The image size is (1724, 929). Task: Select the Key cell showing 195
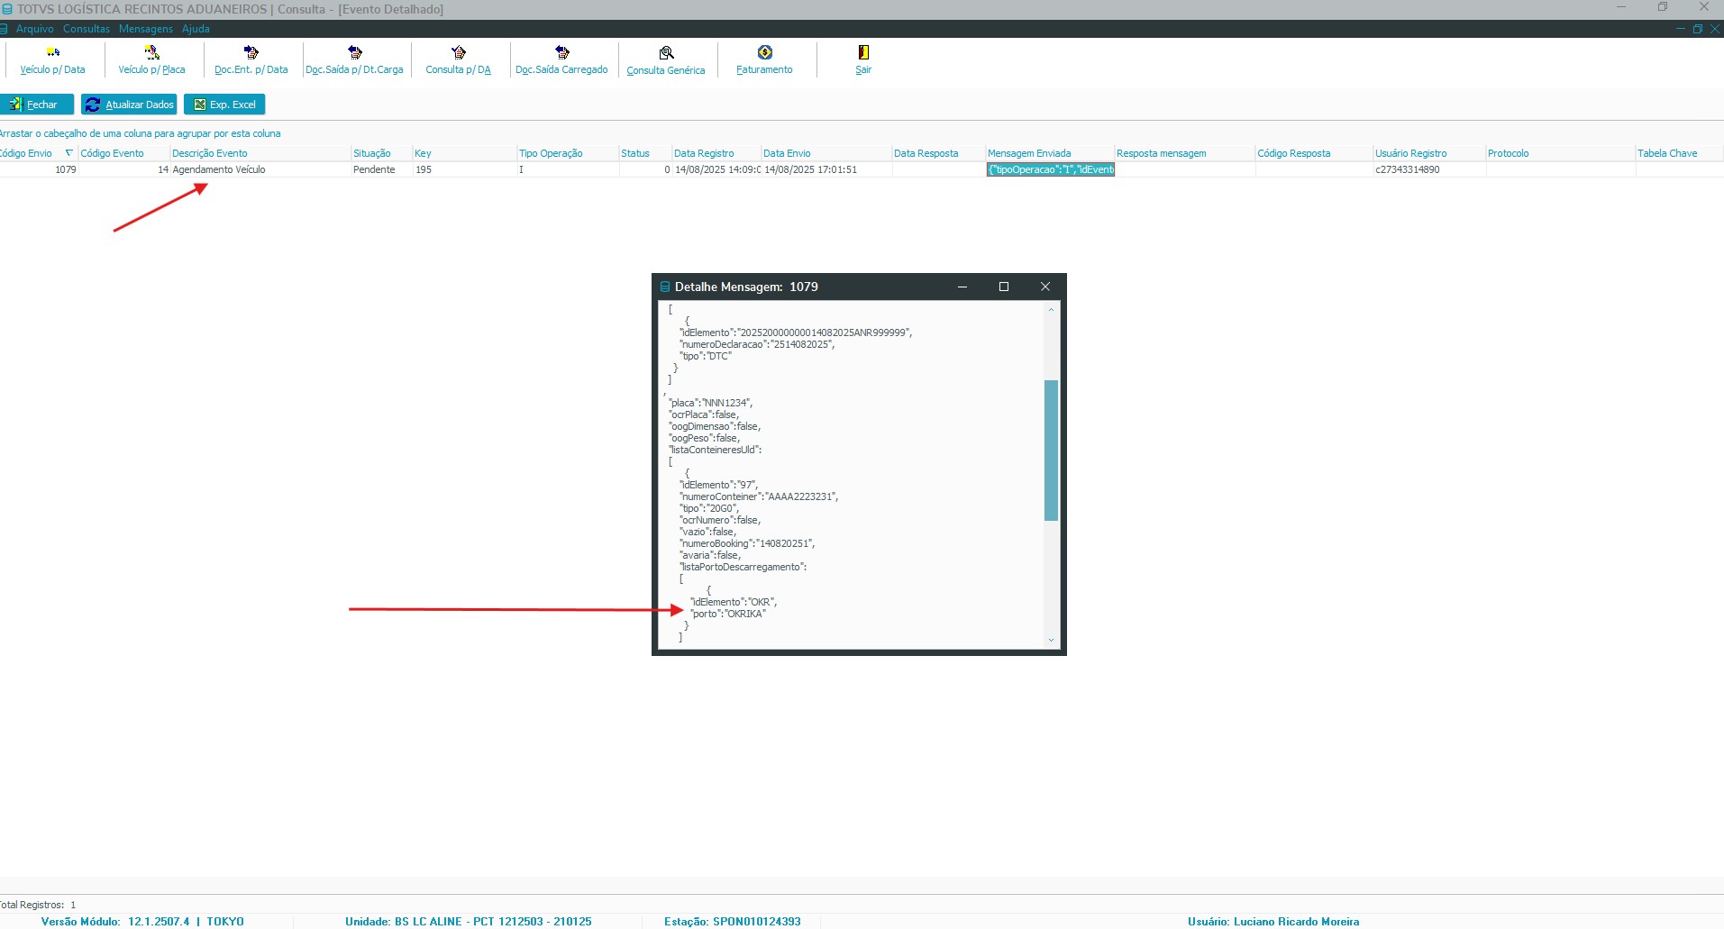[465, 169]
